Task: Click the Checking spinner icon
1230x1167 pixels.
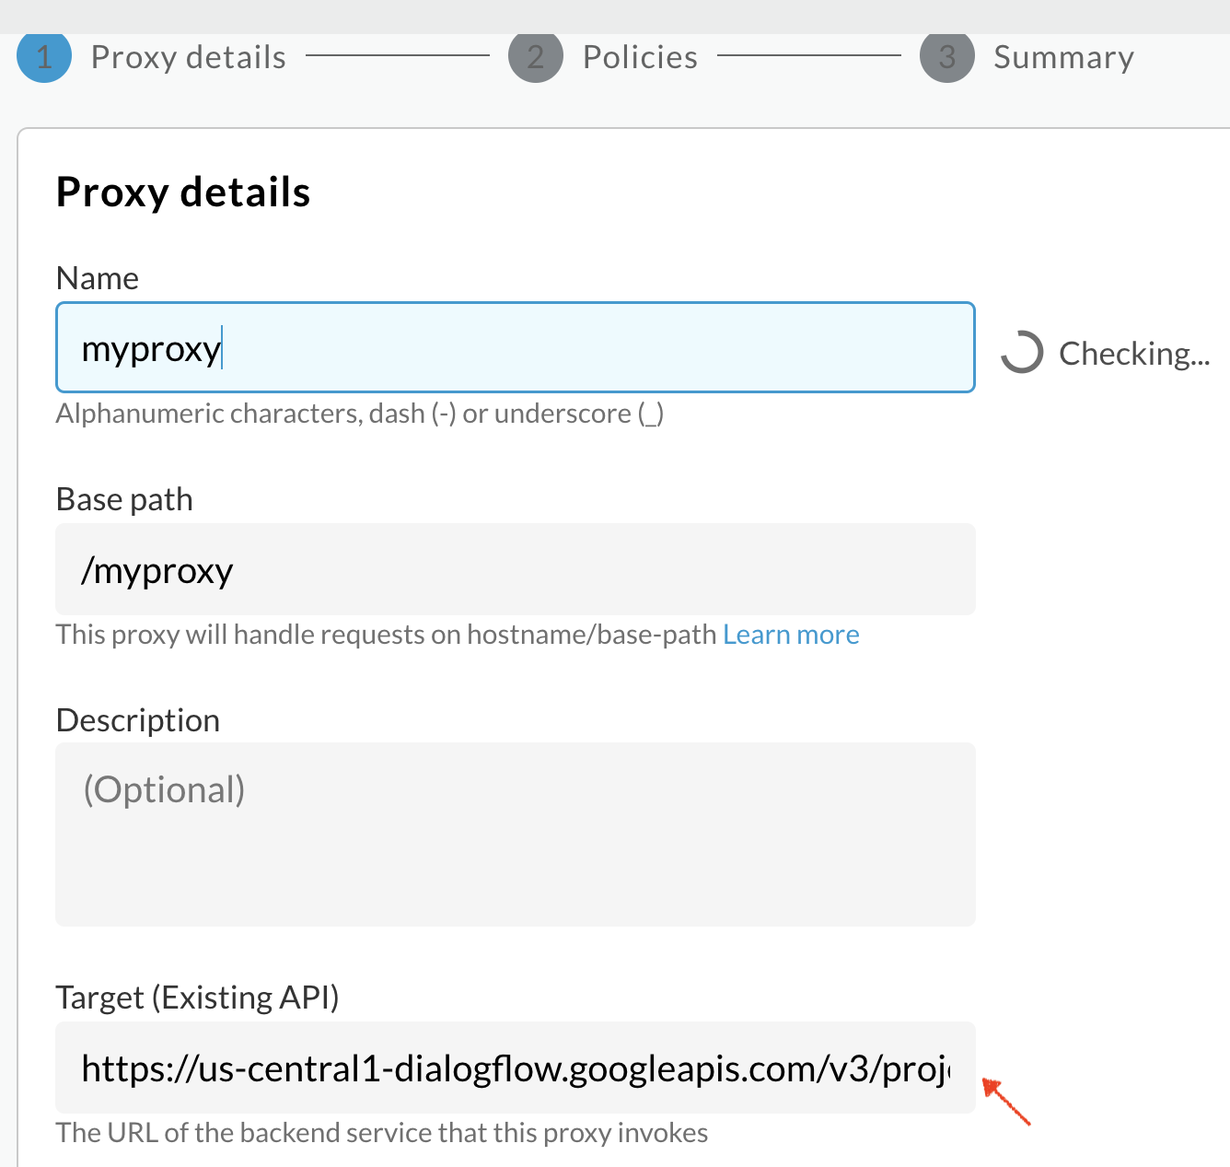Action: (x=1022, y=352)
